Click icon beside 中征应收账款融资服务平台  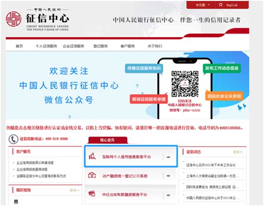(92, 194)
